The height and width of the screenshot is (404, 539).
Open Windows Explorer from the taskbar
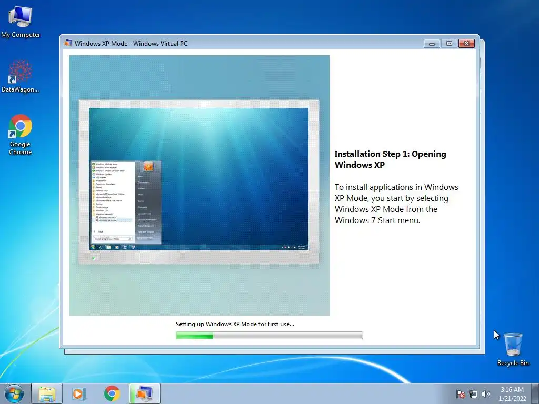[47, 393]
